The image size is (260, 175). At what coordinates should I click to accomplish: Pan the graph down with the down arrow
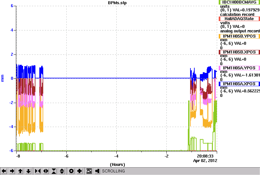pos(28,171)
